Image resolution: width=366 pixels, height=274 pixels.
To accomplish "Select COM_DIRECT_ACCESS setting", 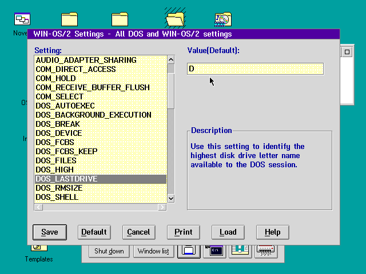I will coord(101,69).
